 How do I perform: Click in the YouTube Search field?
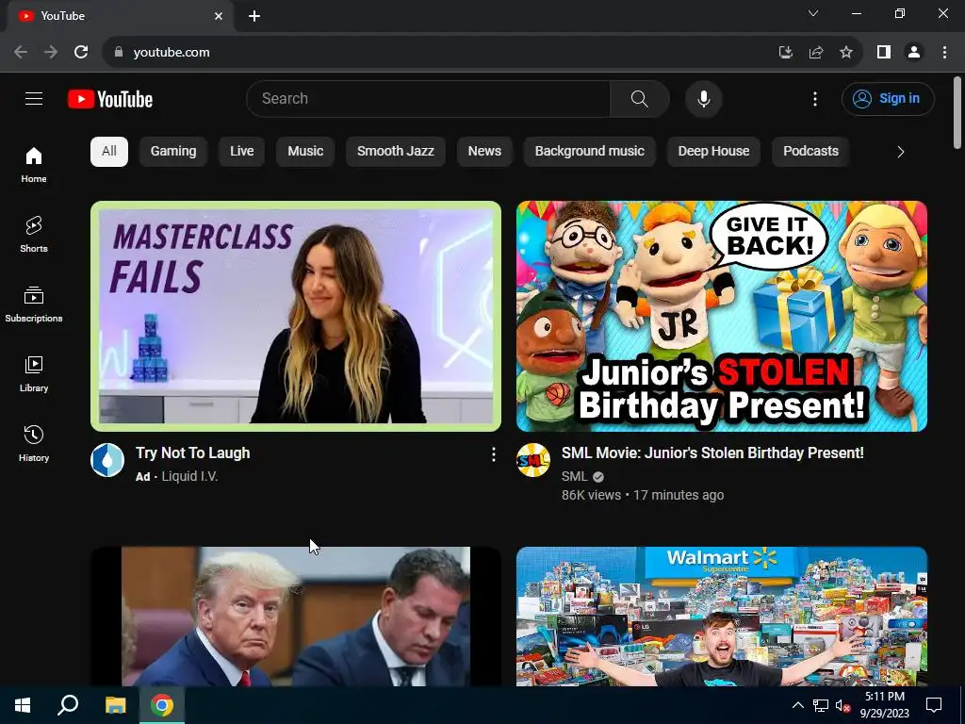pyautogui.click(x=428, y=98)
